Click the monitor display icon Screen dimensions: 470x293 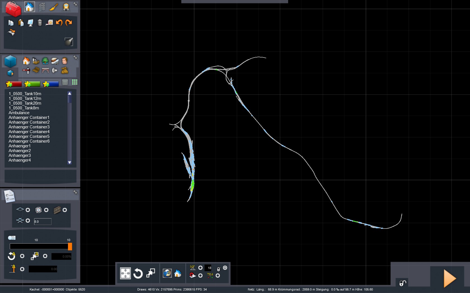(x=30, y=23)
